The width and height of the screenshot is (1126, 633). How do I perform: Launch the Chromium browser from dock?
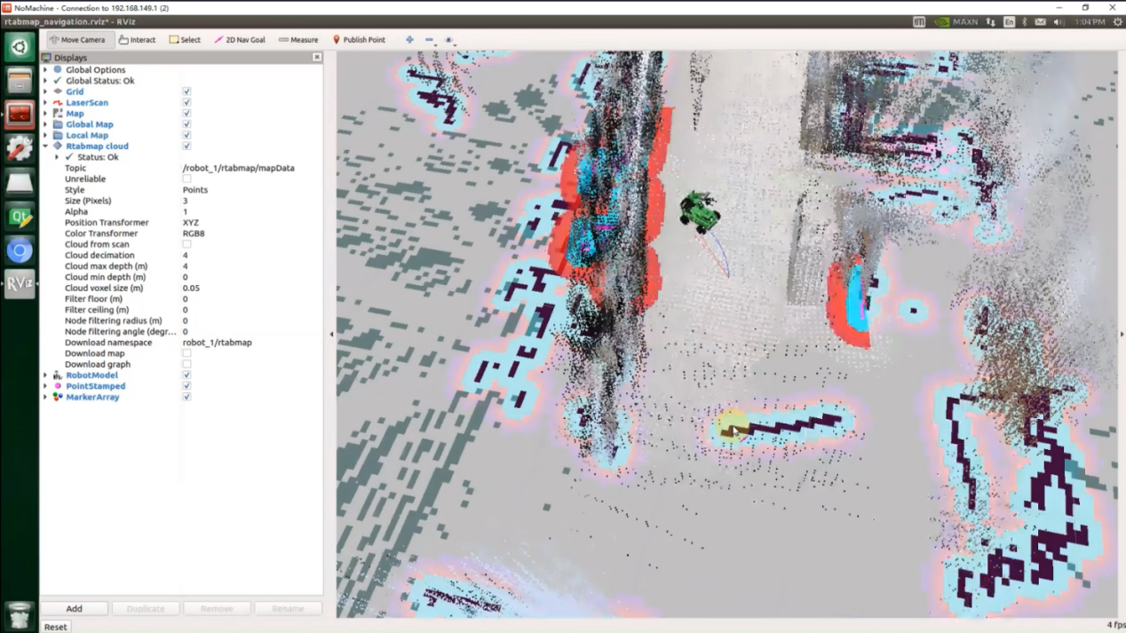coord(20,250)
